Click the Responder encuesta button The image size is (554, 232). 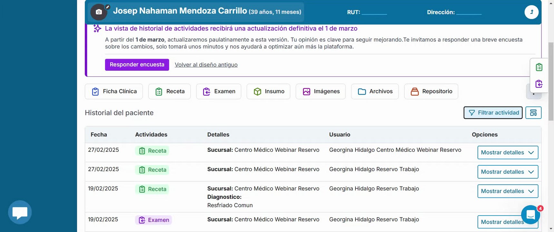click(x=137, y=65)
